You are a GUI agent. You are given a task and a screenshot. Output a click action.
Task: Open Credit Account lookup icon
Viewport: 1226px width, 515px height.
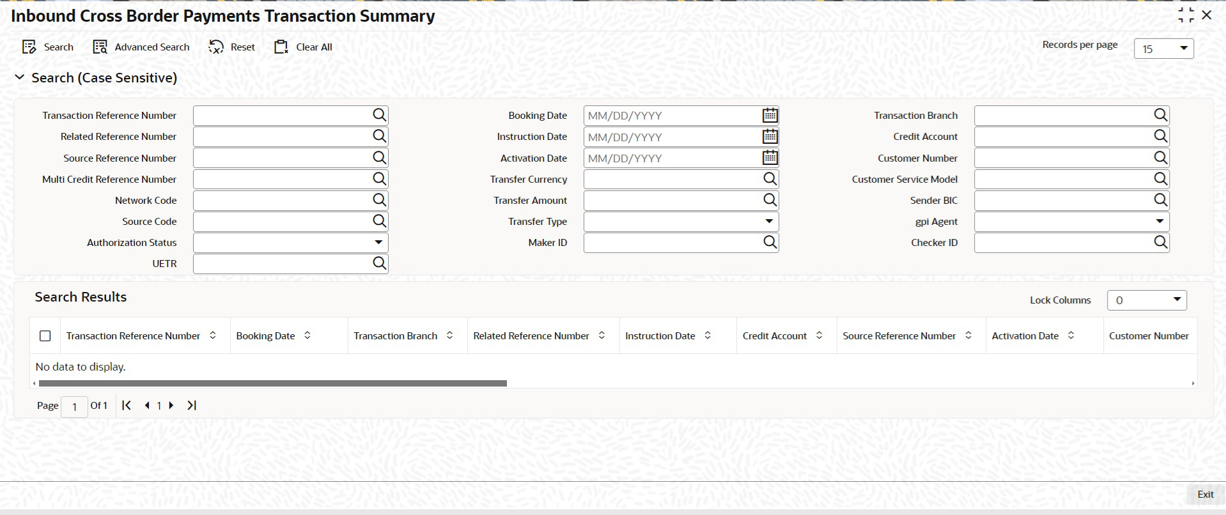(1160, 136)
